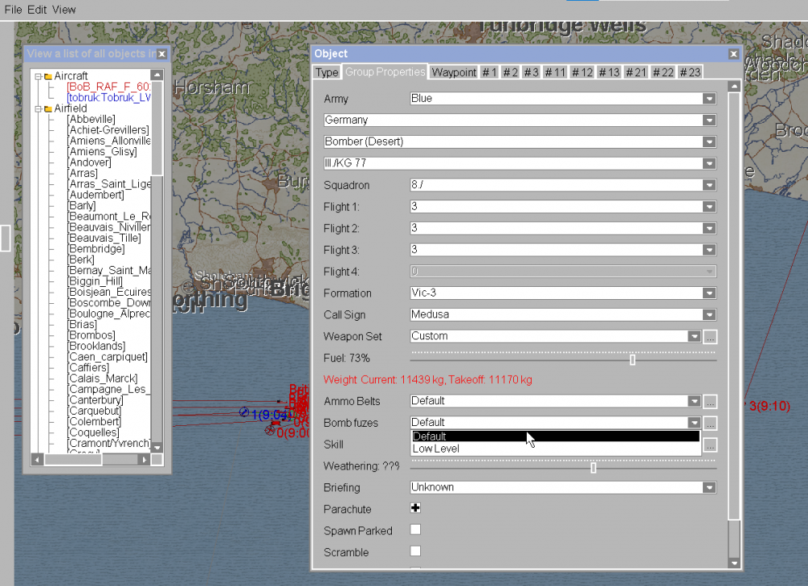Click the Fuel percentage slider handle
This screenshot has height=586, width=808.
pos(633,359)
